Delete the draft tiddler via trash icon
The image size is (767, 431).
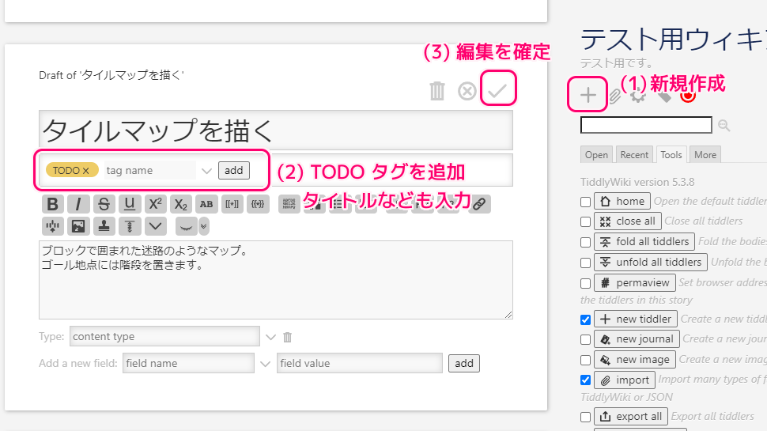pyautogui.click(x=437, y=91)
